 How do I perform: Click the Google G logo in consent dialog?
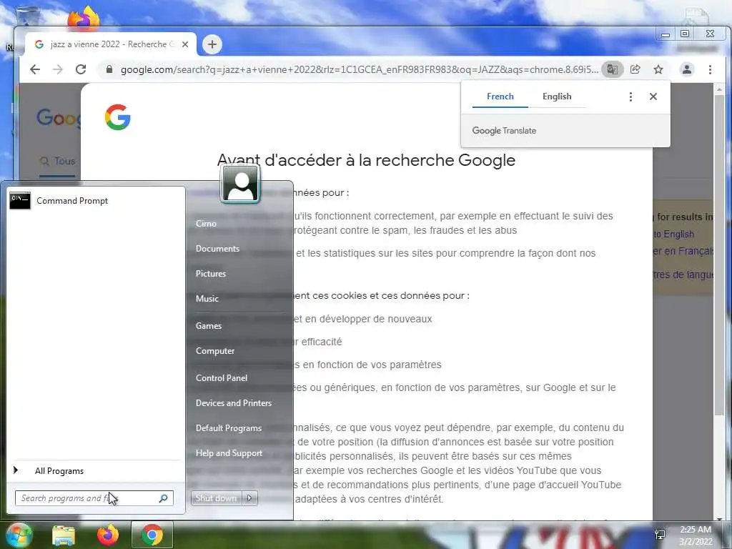click(x=118, y=117)
